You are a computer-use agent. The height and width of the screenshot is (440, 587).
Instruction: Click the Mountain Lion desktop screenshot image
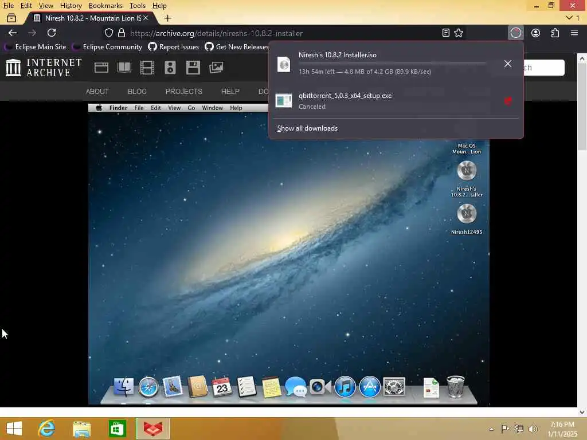coord(289,254)
